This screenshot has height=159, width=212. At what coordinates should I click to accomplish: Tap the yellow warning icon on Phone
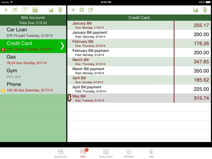coord(3,90)
